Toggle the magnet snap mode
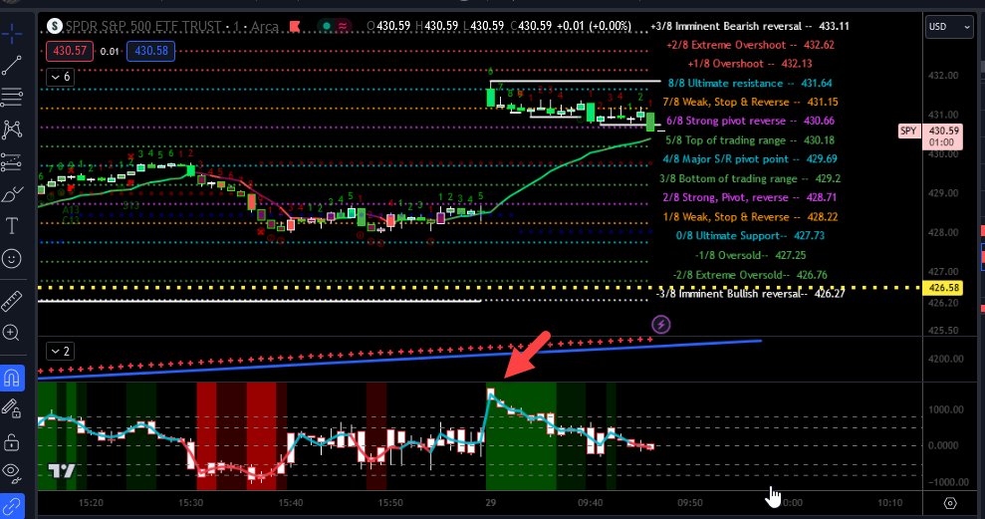Viewport: 985px width, 519px height. 12,378
